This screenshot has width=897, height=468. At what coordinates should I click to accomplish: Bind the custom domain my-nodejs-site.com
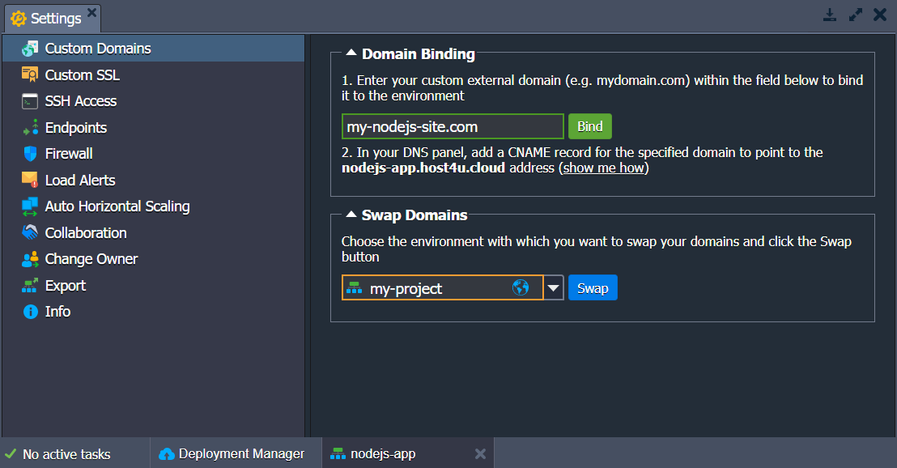coord(589,126)
